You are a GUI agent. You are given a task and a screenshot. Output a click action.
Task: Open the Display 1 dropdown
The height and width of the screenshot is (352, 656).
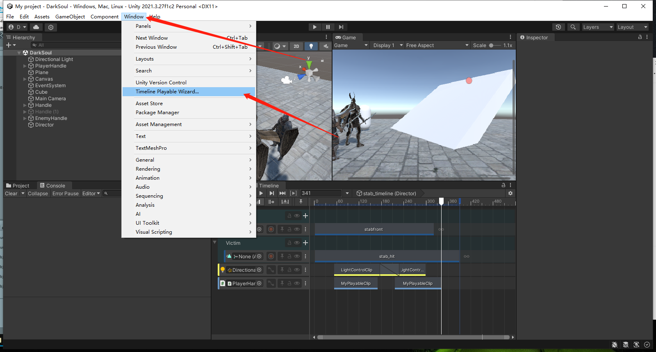click(388, 45)
